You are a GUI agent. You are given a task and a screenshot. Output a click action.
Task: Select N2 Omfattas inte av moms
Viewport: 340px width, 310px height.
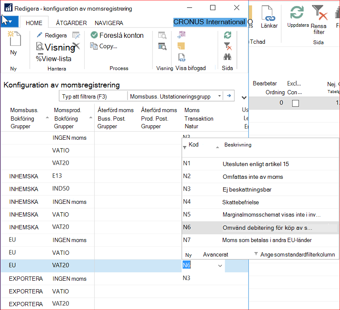point(260,177)
